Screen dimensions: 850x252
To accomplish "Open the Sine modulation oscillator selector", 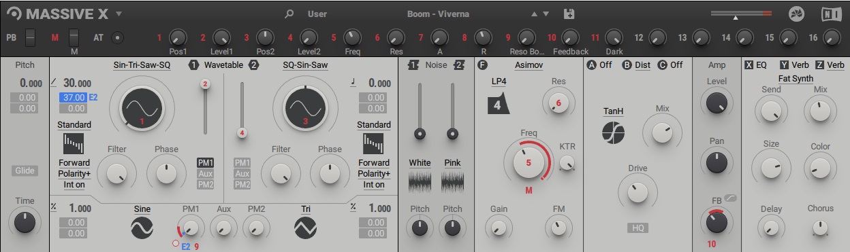I will point(142,209).
